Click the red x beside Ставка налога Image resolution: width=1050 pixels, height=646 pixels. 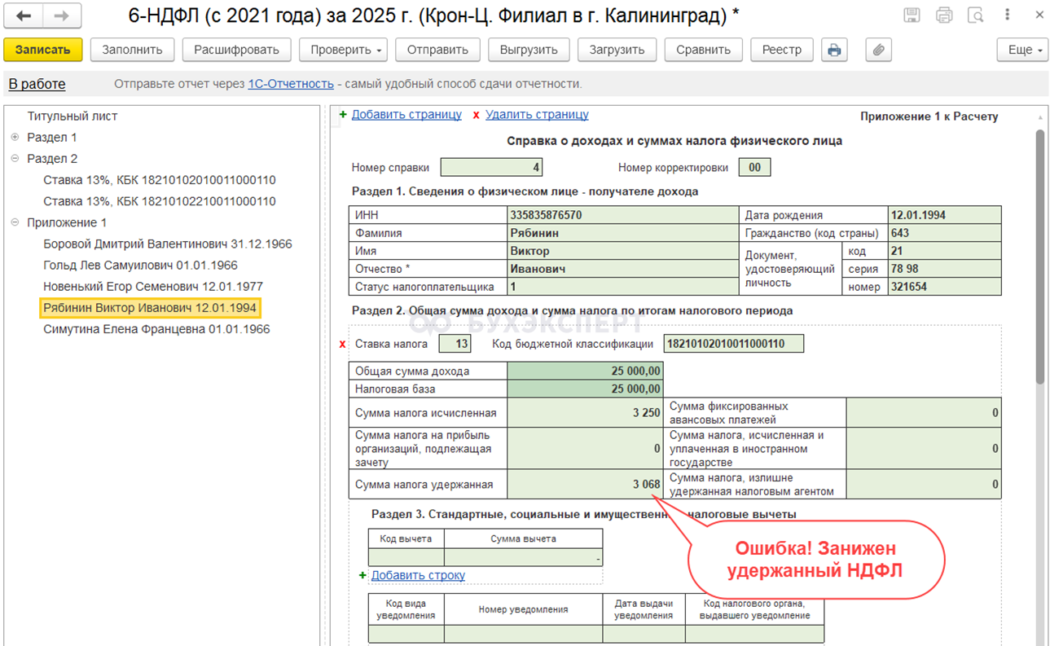[x=342, y=345]
